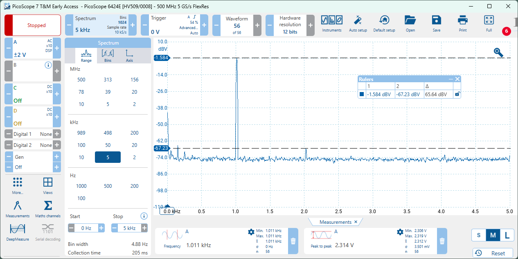
Task: Increase Hardware resolution with plus
Action: [x=311, y=25]
